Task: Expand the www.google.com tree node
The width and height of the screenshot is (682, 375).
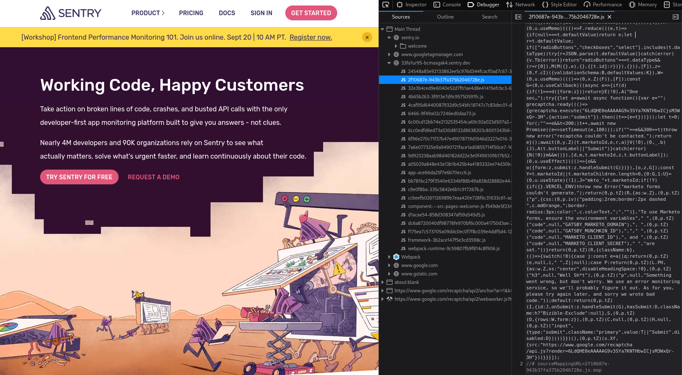Action: [389, 265]
